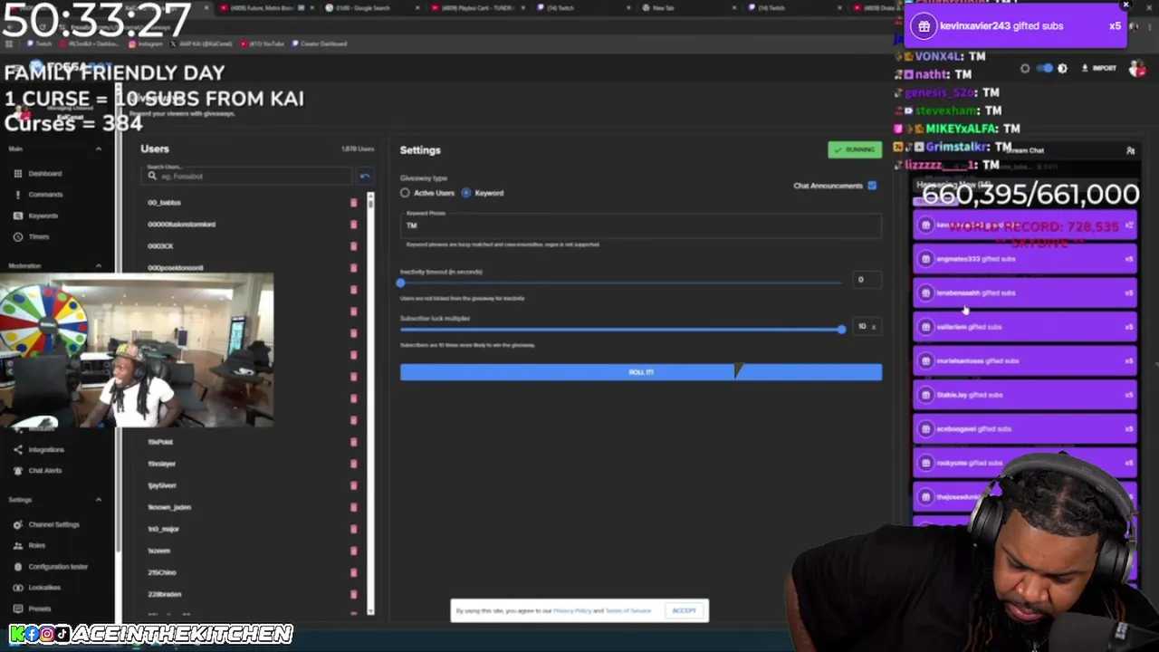Open Lookalikes in the sidebar
Screen dimensions: 1159x652
click(38, 587)
